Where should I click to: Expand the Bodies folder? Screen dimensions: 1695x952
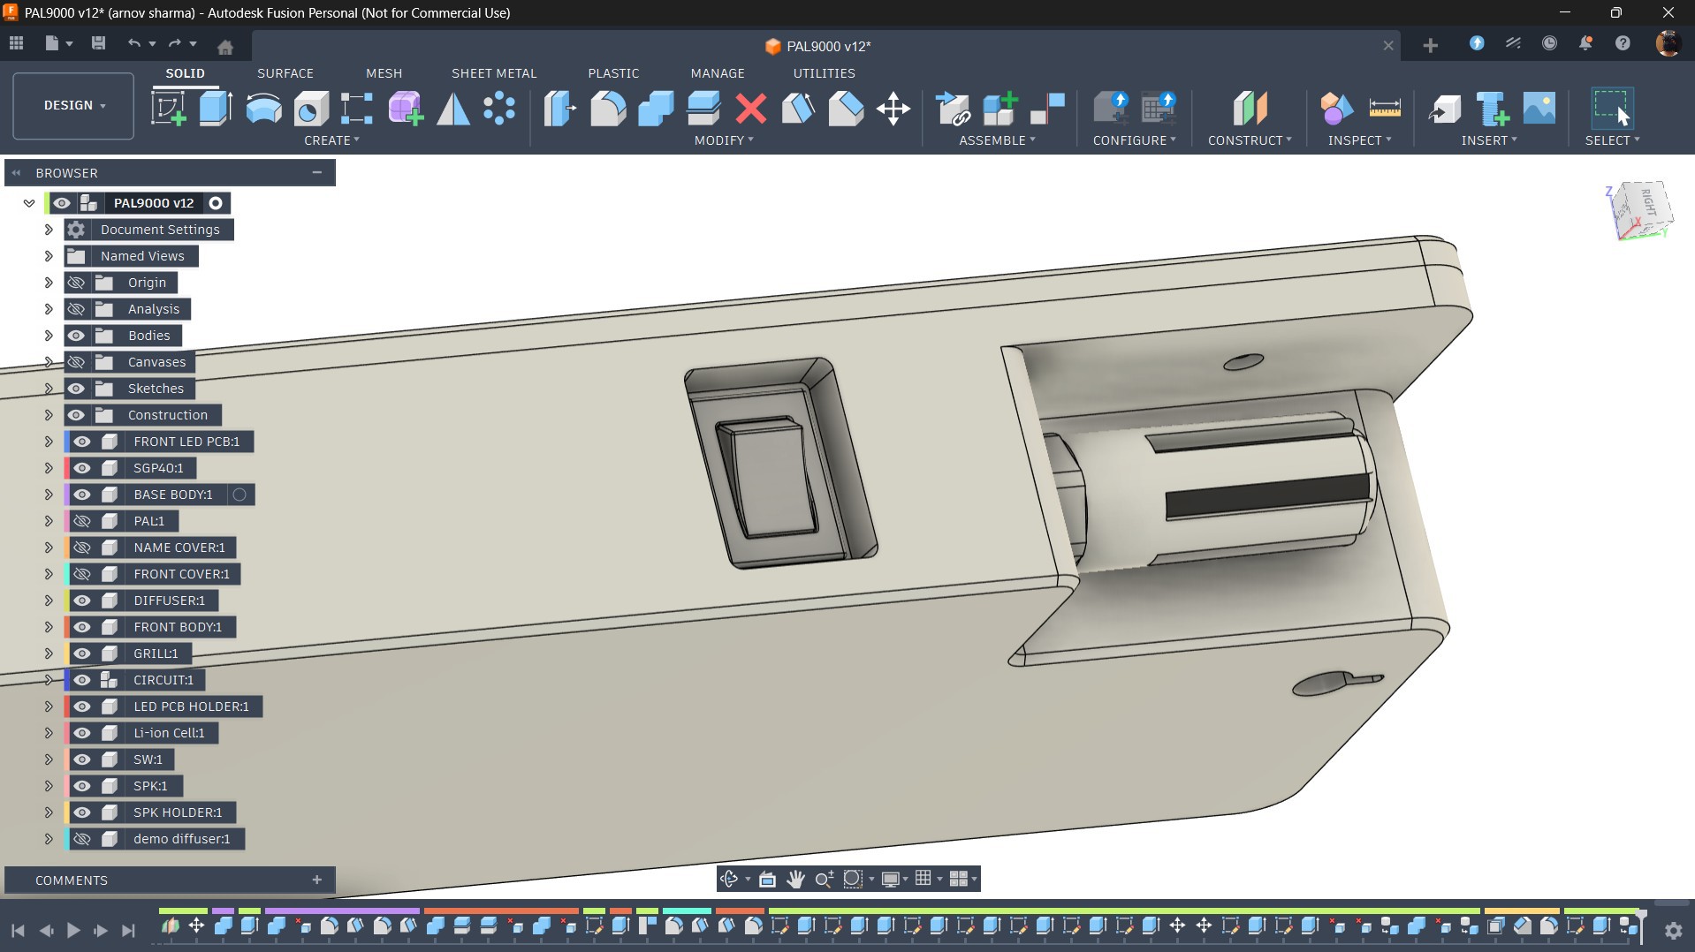tap(49, 336)
